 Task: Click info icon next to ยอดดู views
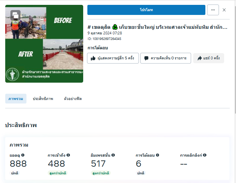point(23,155)
